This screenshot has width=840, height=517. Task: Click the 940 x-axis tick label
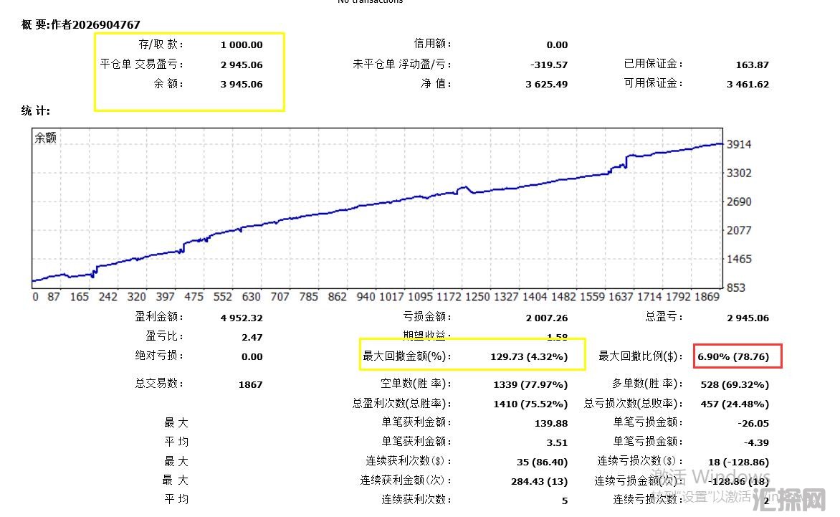point(366,297)
